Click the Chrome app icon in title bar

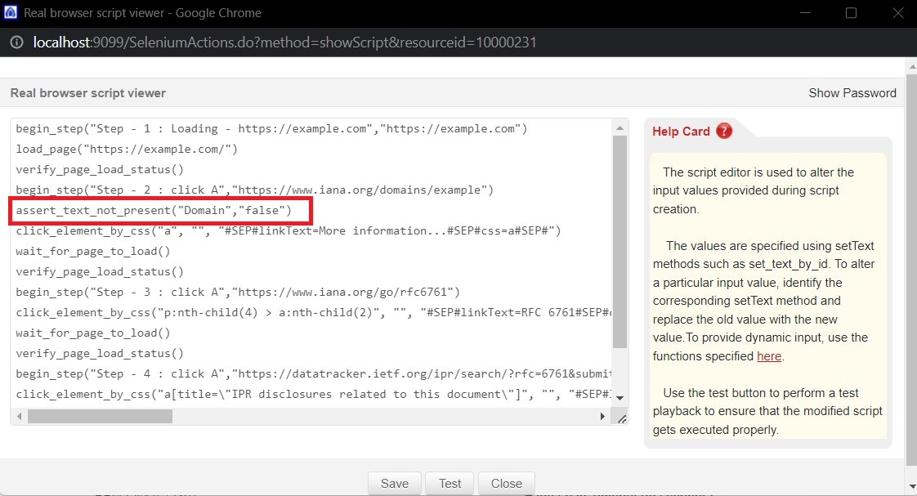pos(11,13)
